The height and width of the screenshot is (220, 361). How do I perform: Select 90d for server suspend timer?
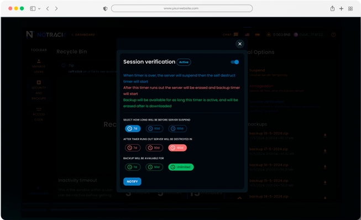[154, 129]
